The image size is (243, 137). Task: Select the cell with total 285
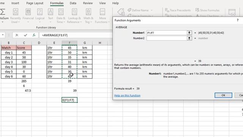24,81
